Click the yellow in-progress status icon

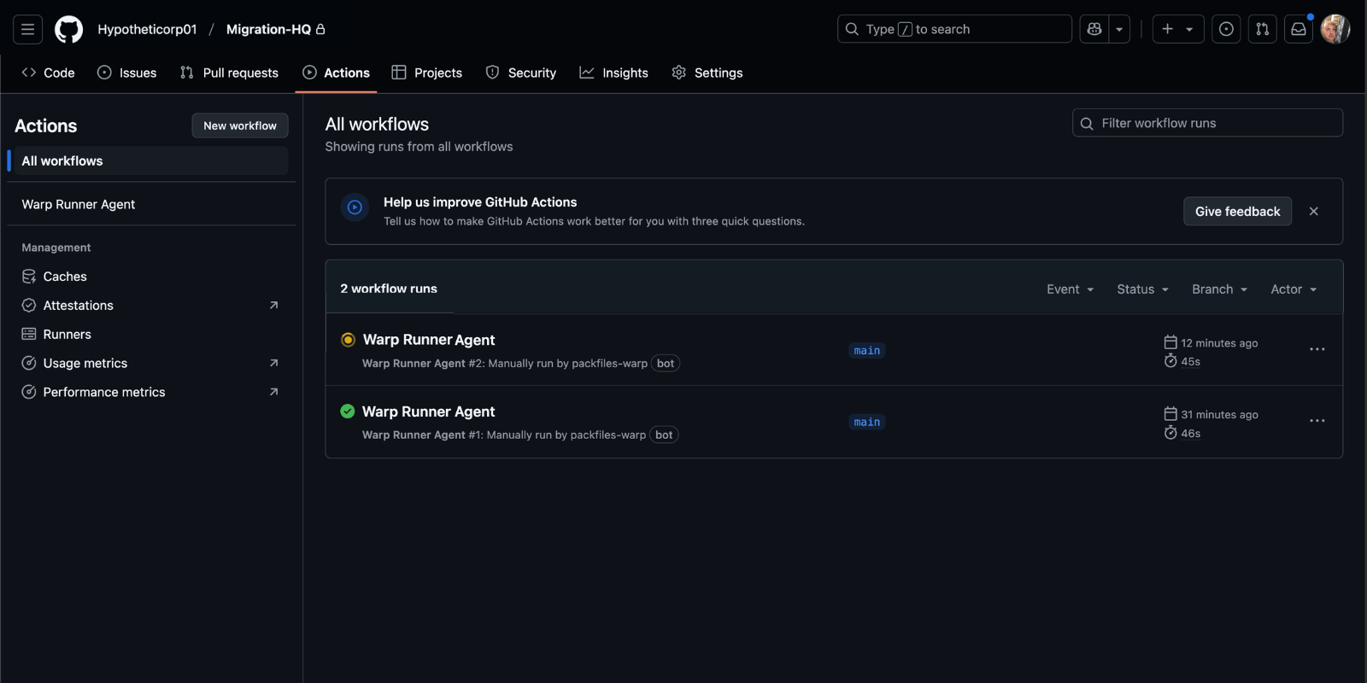click(x=348, y=340)
